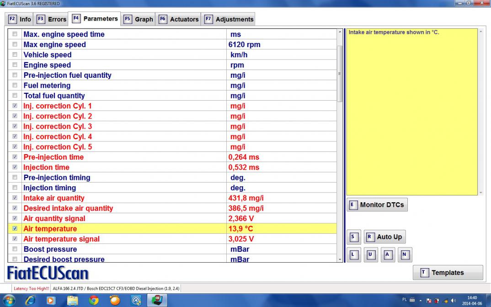Tick the Boost pressure checkbox
The width and height of the screenshot is (491, 307).
tap(15, 249)
